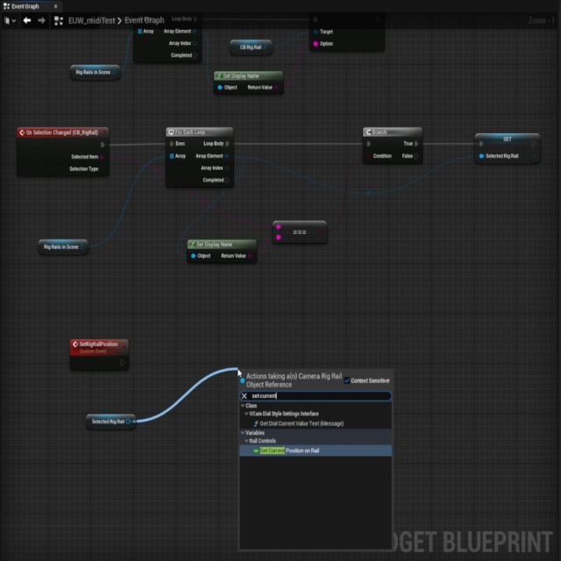Click the forward navigation arrow
The width and height of the screenshot is (561, 561).
[x=41, y=20]
